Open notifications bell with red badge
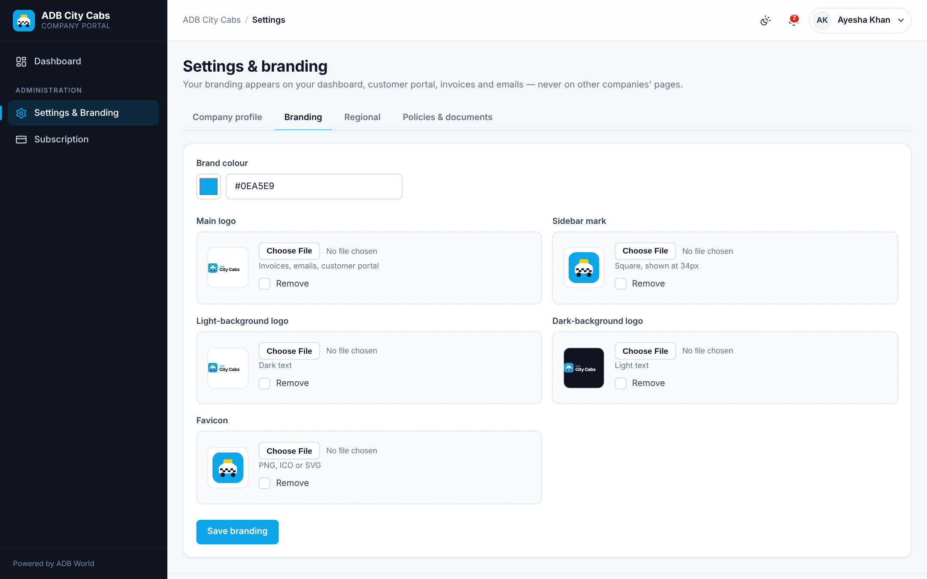The height and width of the screenshot is (579, 927). (x=794, y=20)
